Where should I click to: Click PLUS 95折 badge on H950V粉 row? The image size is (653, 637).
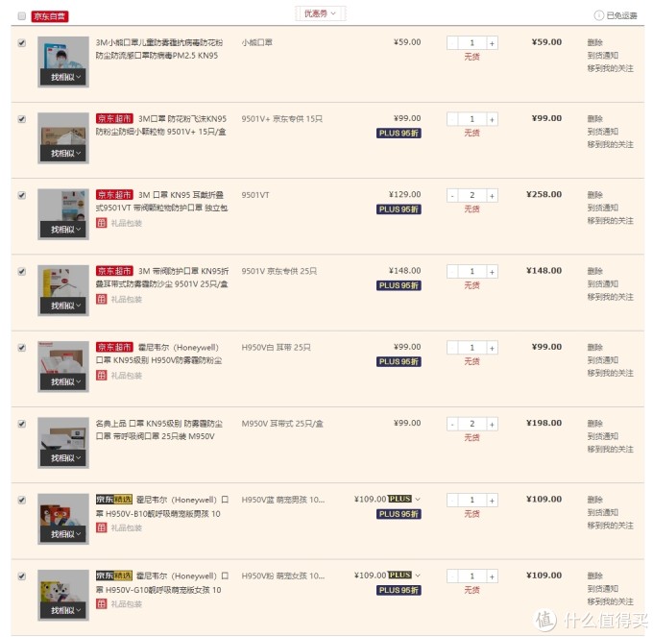[x=399, y=590]
